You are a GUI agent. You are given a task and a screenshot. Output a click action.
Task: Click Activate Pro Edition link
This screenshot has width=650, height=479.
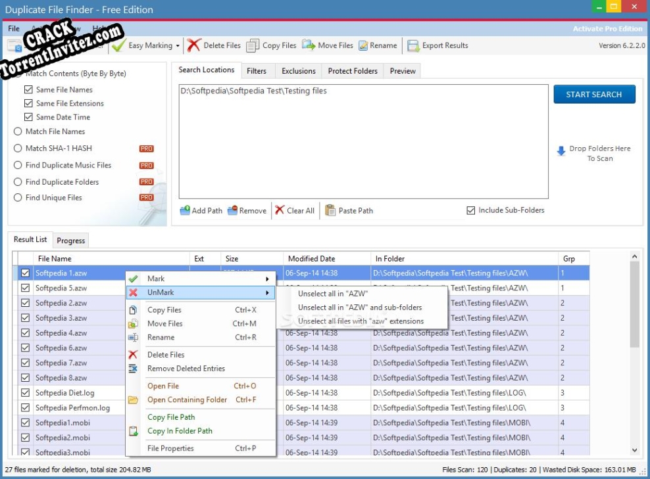coord(608,28)
